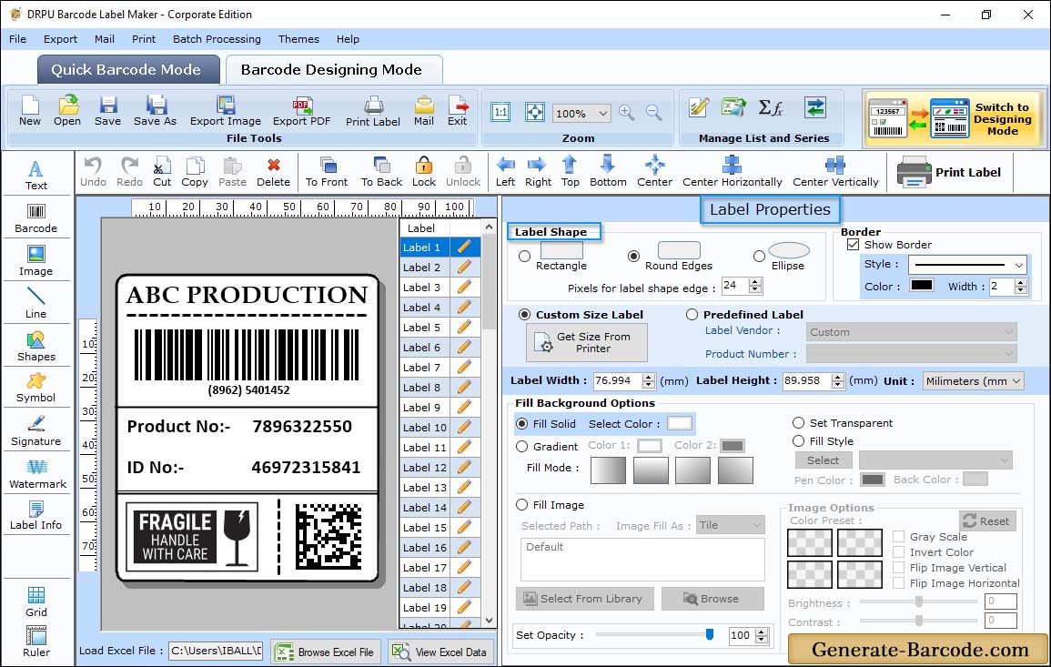Image resolution: width=1051 pixels, height=667 pixels.
Task: Click the large Print Label button
Action: [x=948, y=172]
